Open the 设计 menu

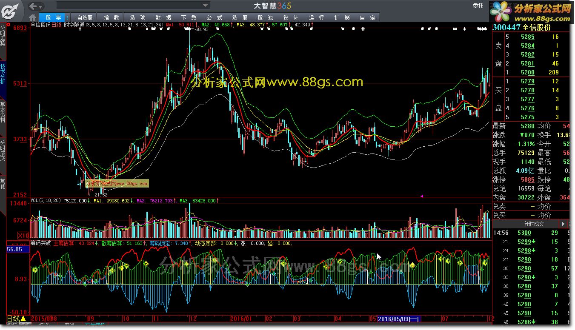291,17
